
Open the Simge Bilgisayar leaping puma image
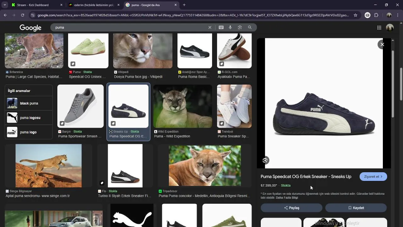[x=48, y=166]
